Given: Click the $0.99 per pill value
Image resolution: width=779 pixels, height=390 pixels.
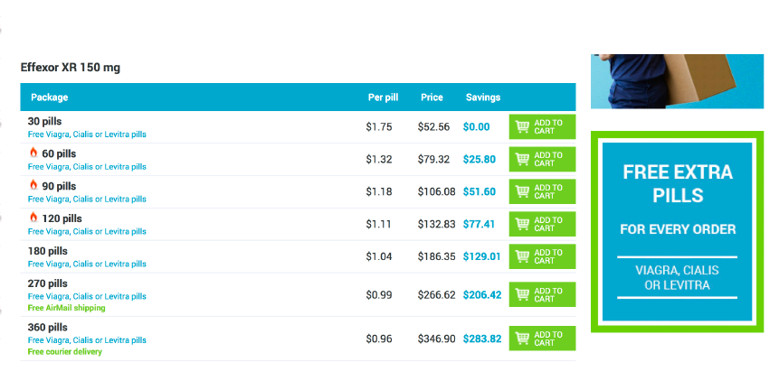Looking at the screenshot, I should [379, 295].
